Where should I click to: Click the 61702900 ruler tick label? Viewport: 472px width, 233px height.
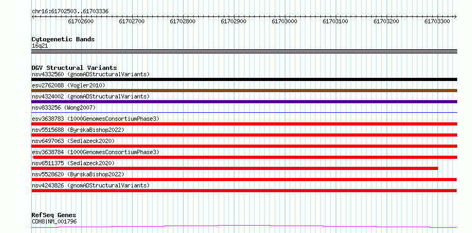pos(233,21)
